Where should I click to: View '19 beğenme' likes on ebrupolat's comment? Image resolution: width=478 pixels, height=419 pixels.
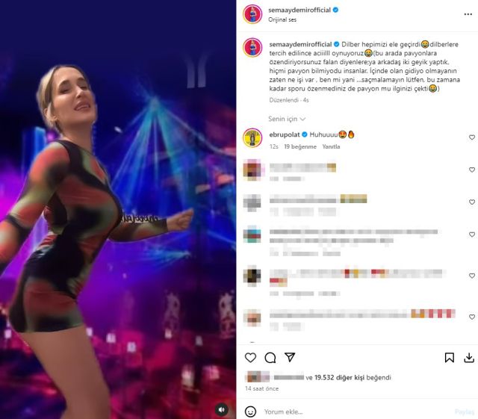click(300, 146)
